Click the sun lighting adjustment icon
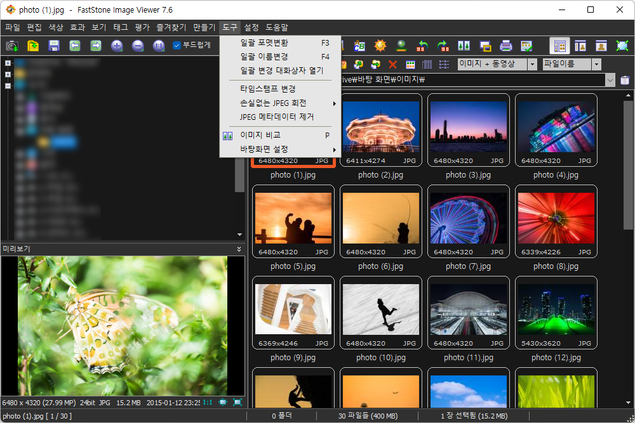635x423 pixels. 380,46
